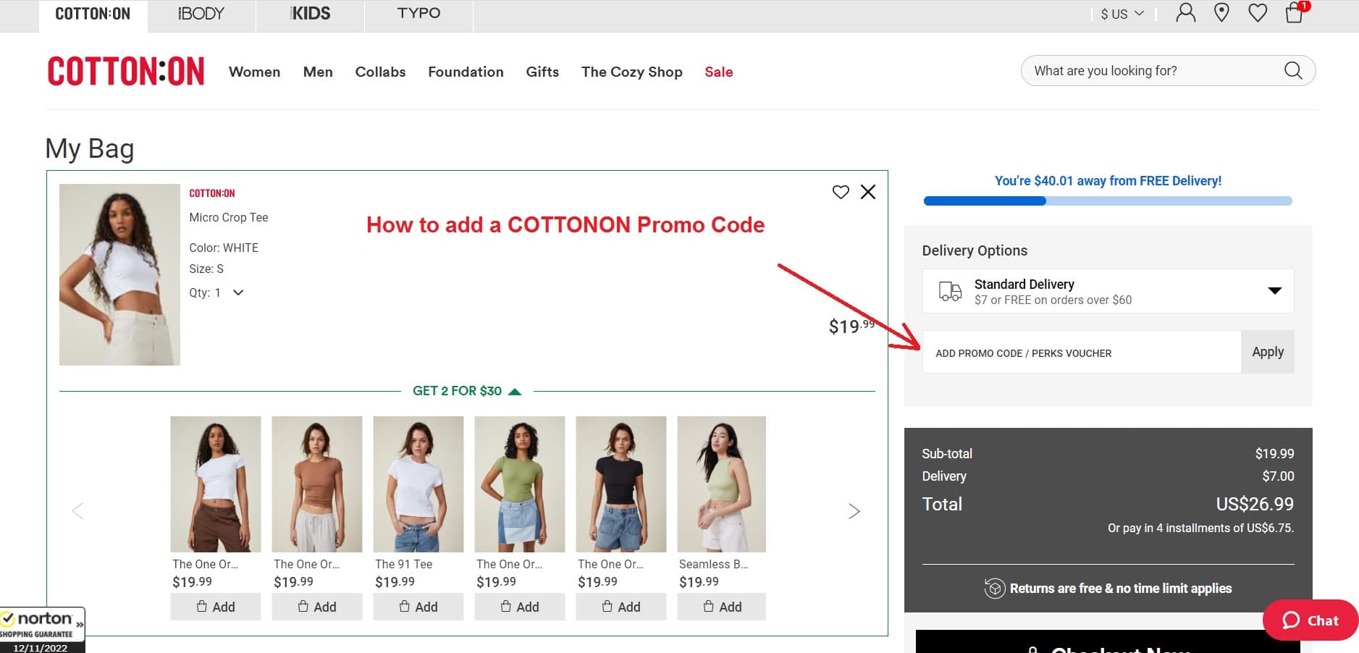This screenshot has width=1359, height=653.
Task: Collapse the GET 2 FOR $30 section
Action: [516, 389]
